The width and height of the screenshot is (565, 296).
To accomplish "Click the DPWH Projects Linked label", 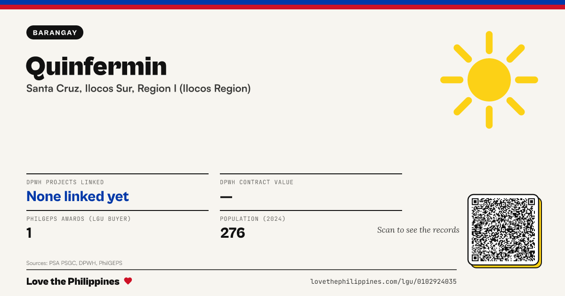I will (x=65, y=182).
